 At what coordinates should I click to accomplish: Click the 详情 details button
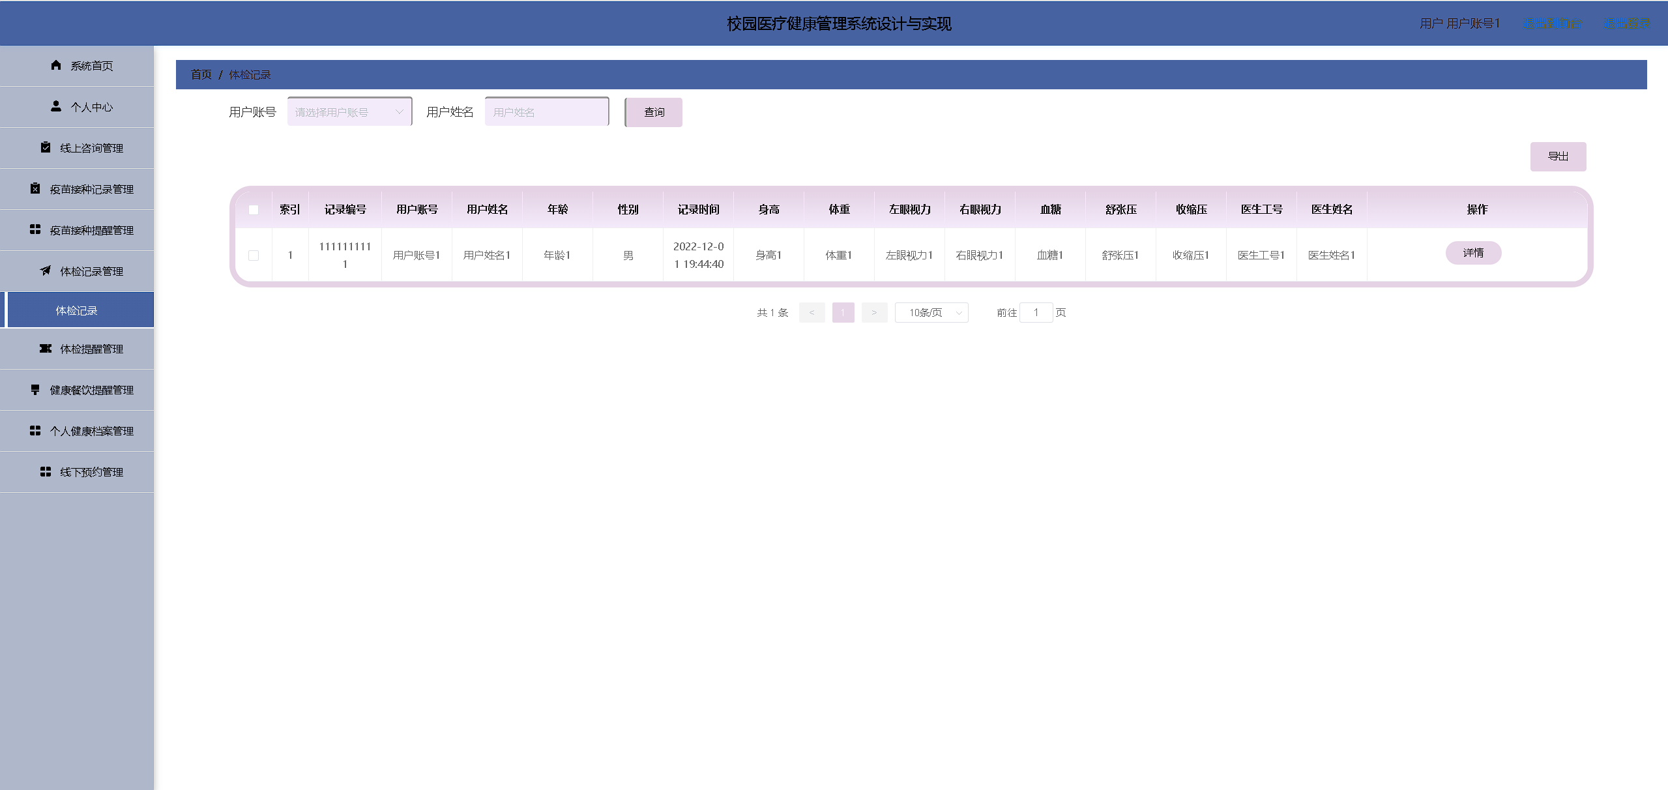(x=1473, y=253)
